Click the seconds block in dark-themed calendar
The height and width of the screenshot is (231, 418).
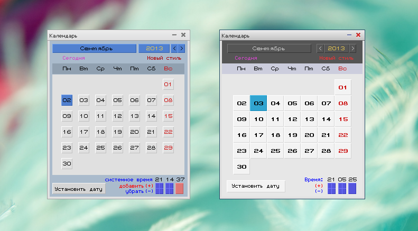pyautogui.click(x=352, y=189)
